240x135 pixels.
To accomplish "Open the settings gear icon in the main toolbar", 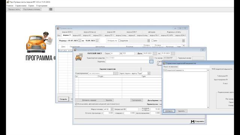I will [51, 9].
